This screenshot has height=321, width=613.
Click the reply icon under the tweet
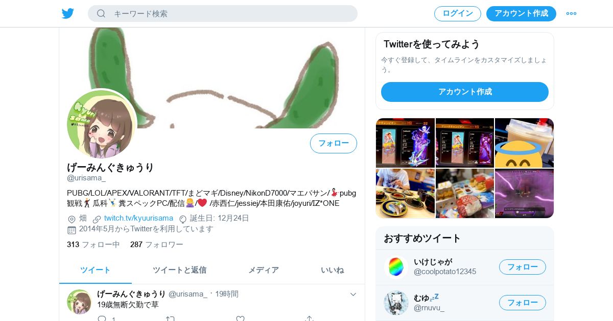tap(102, 319)
